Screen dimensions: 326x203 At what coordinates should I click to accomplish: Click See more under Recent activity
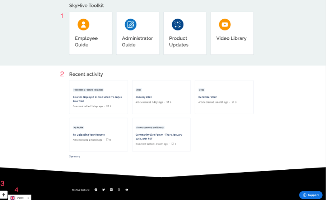tap(75, 157)
